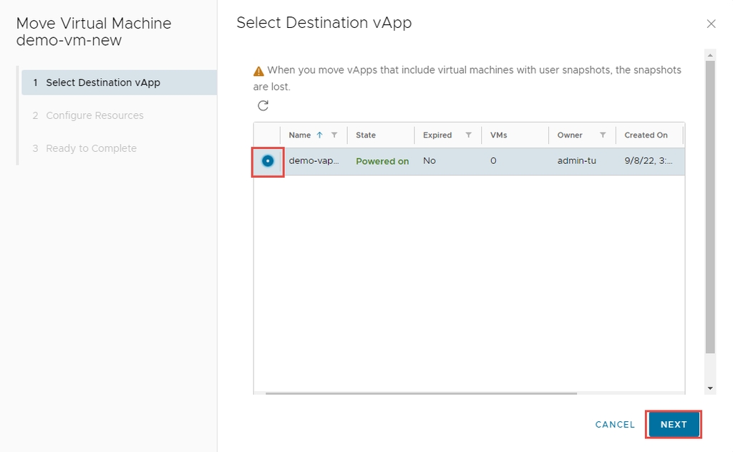The height and width of the screenshot is (452, 733).
Task: Click the refresh icon above the table
Action: point(263,106)
